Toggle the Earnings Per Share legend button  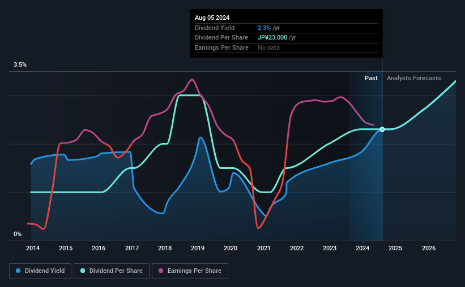coord(190,271)
